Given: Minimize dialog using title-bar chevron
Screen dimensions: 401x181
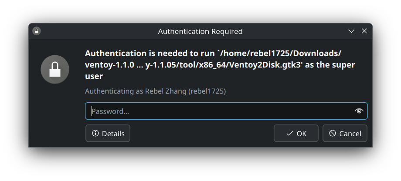Looking at the screenshot, I should tap(351, 31).
